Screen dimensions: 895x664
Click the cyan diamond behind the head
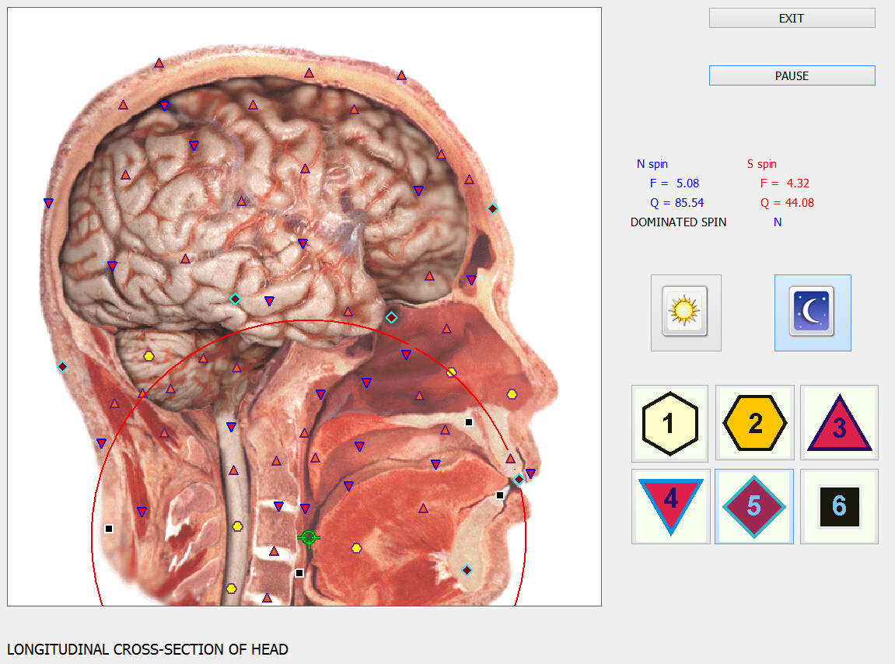tap(63, 366)
